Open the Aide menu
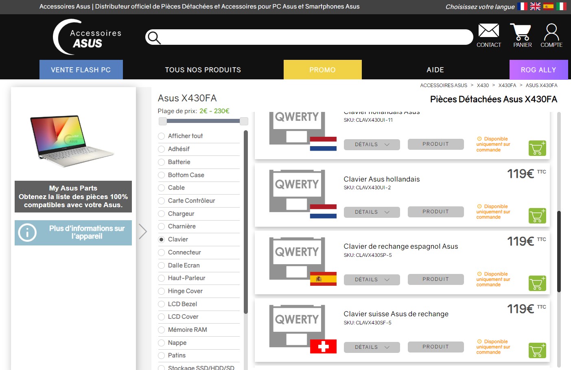This screenshot has height=370, width=571. [435, 70]
